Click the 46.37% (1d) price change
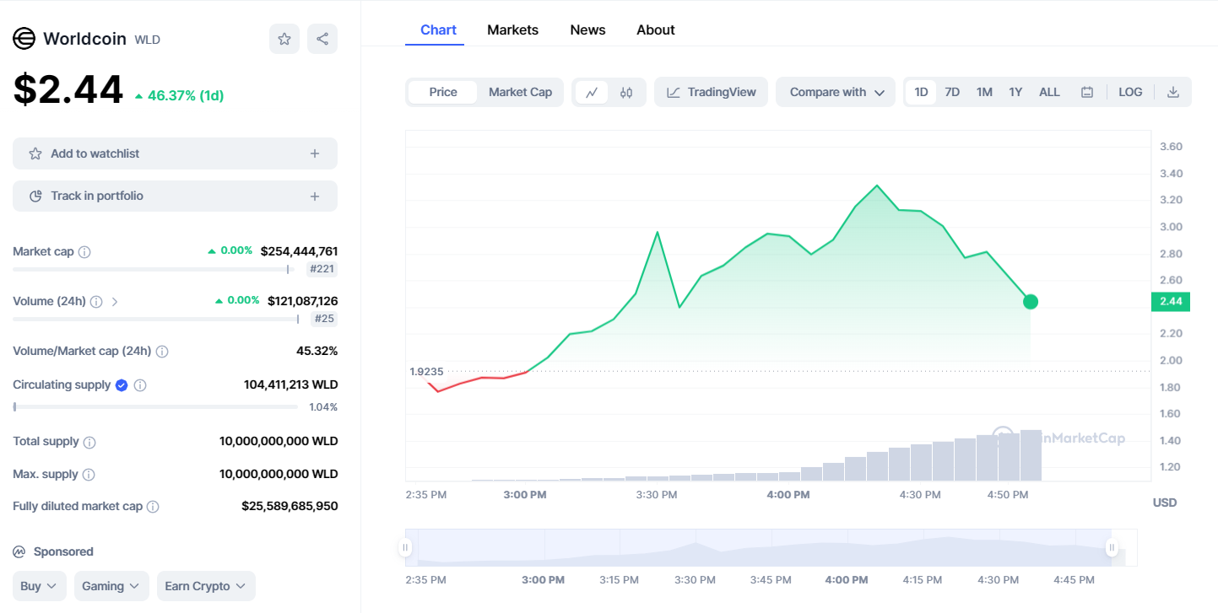This screenshot has width=1218, height=613. (179, 96)
